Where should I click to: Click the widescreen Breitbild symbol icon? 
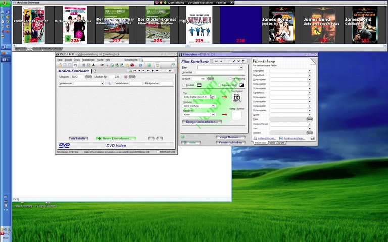pyautogui.click(x=199, y=85)
